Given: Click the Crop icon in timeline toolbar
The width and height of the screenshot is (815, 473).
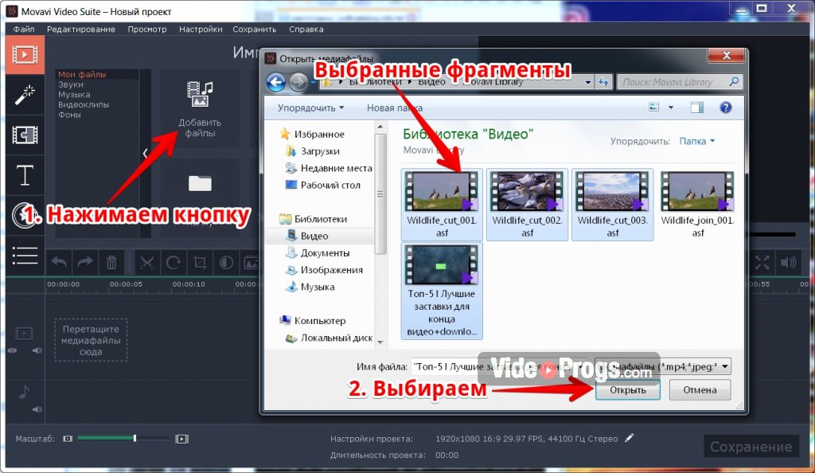Looking at the screenshot, I should [200, 263].
